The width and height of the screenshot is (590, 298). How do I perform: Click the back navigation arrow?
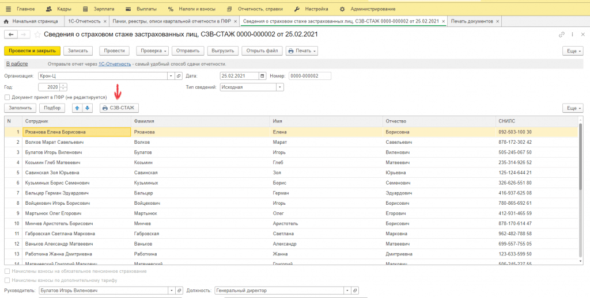pyautogui.click(x=9, y=35)
